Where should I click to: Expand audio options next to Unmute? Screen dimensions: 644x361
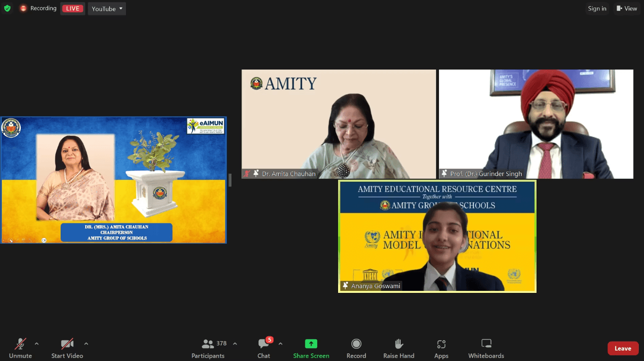coord(36,344)
